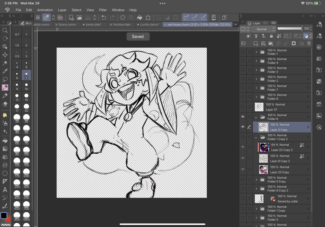Select the Auto select wand tool
Viewport: 325px width, 227px height.
point(5,63)
